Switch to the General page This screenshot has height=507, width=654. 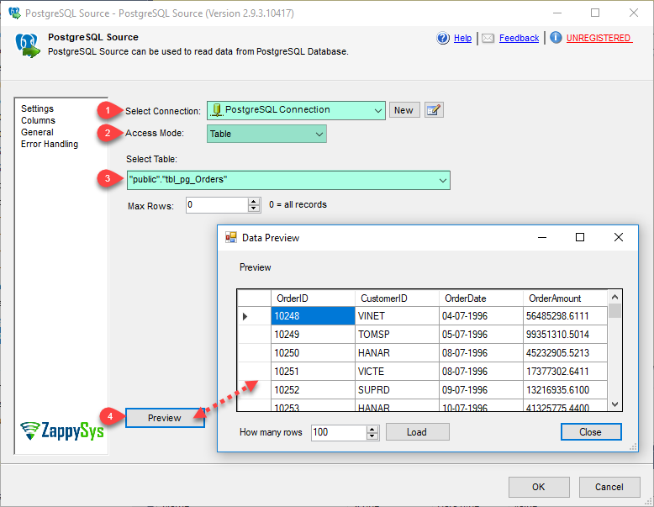[38, 132]
